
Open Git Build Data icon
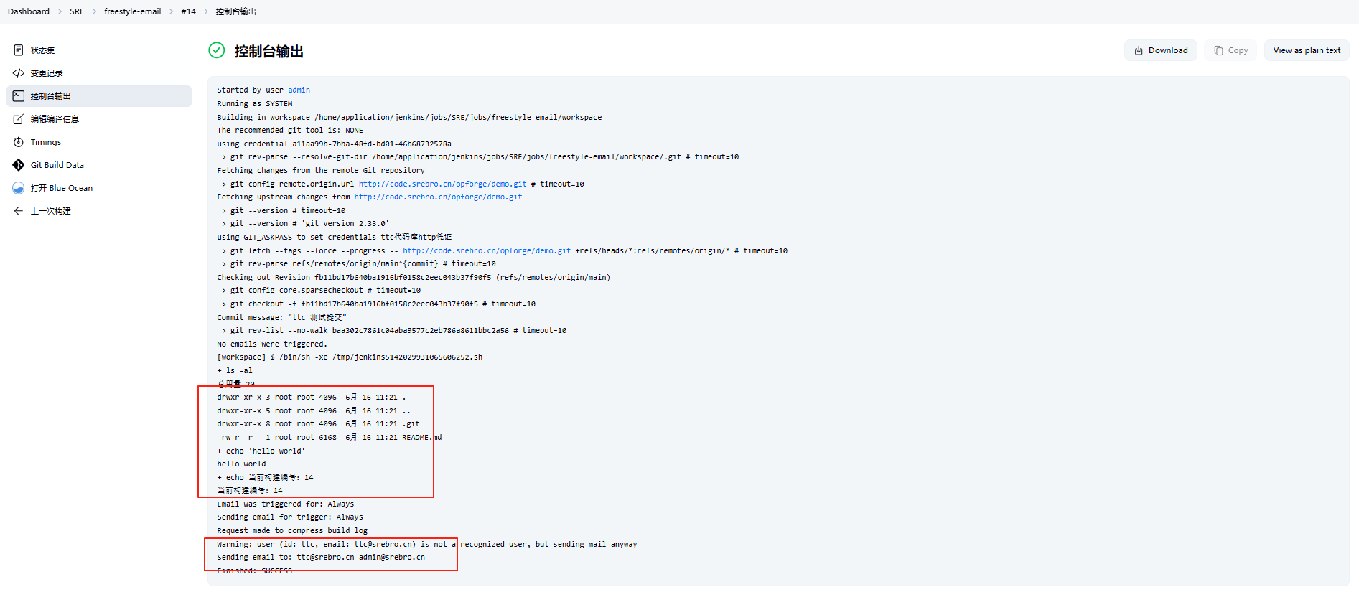[19, 165]
